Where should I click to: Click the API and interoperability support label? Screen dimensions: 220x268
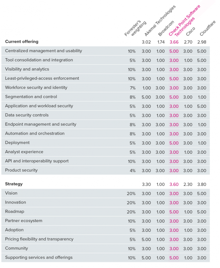click(x=37, y=161)
